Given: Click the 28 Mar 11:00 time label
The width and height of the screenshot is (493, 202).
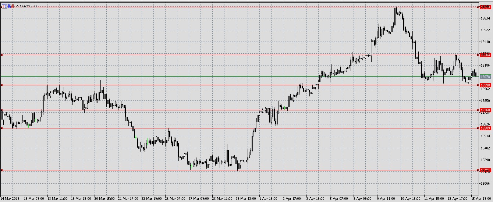Looking at the screenshot, I should (223, 199).
